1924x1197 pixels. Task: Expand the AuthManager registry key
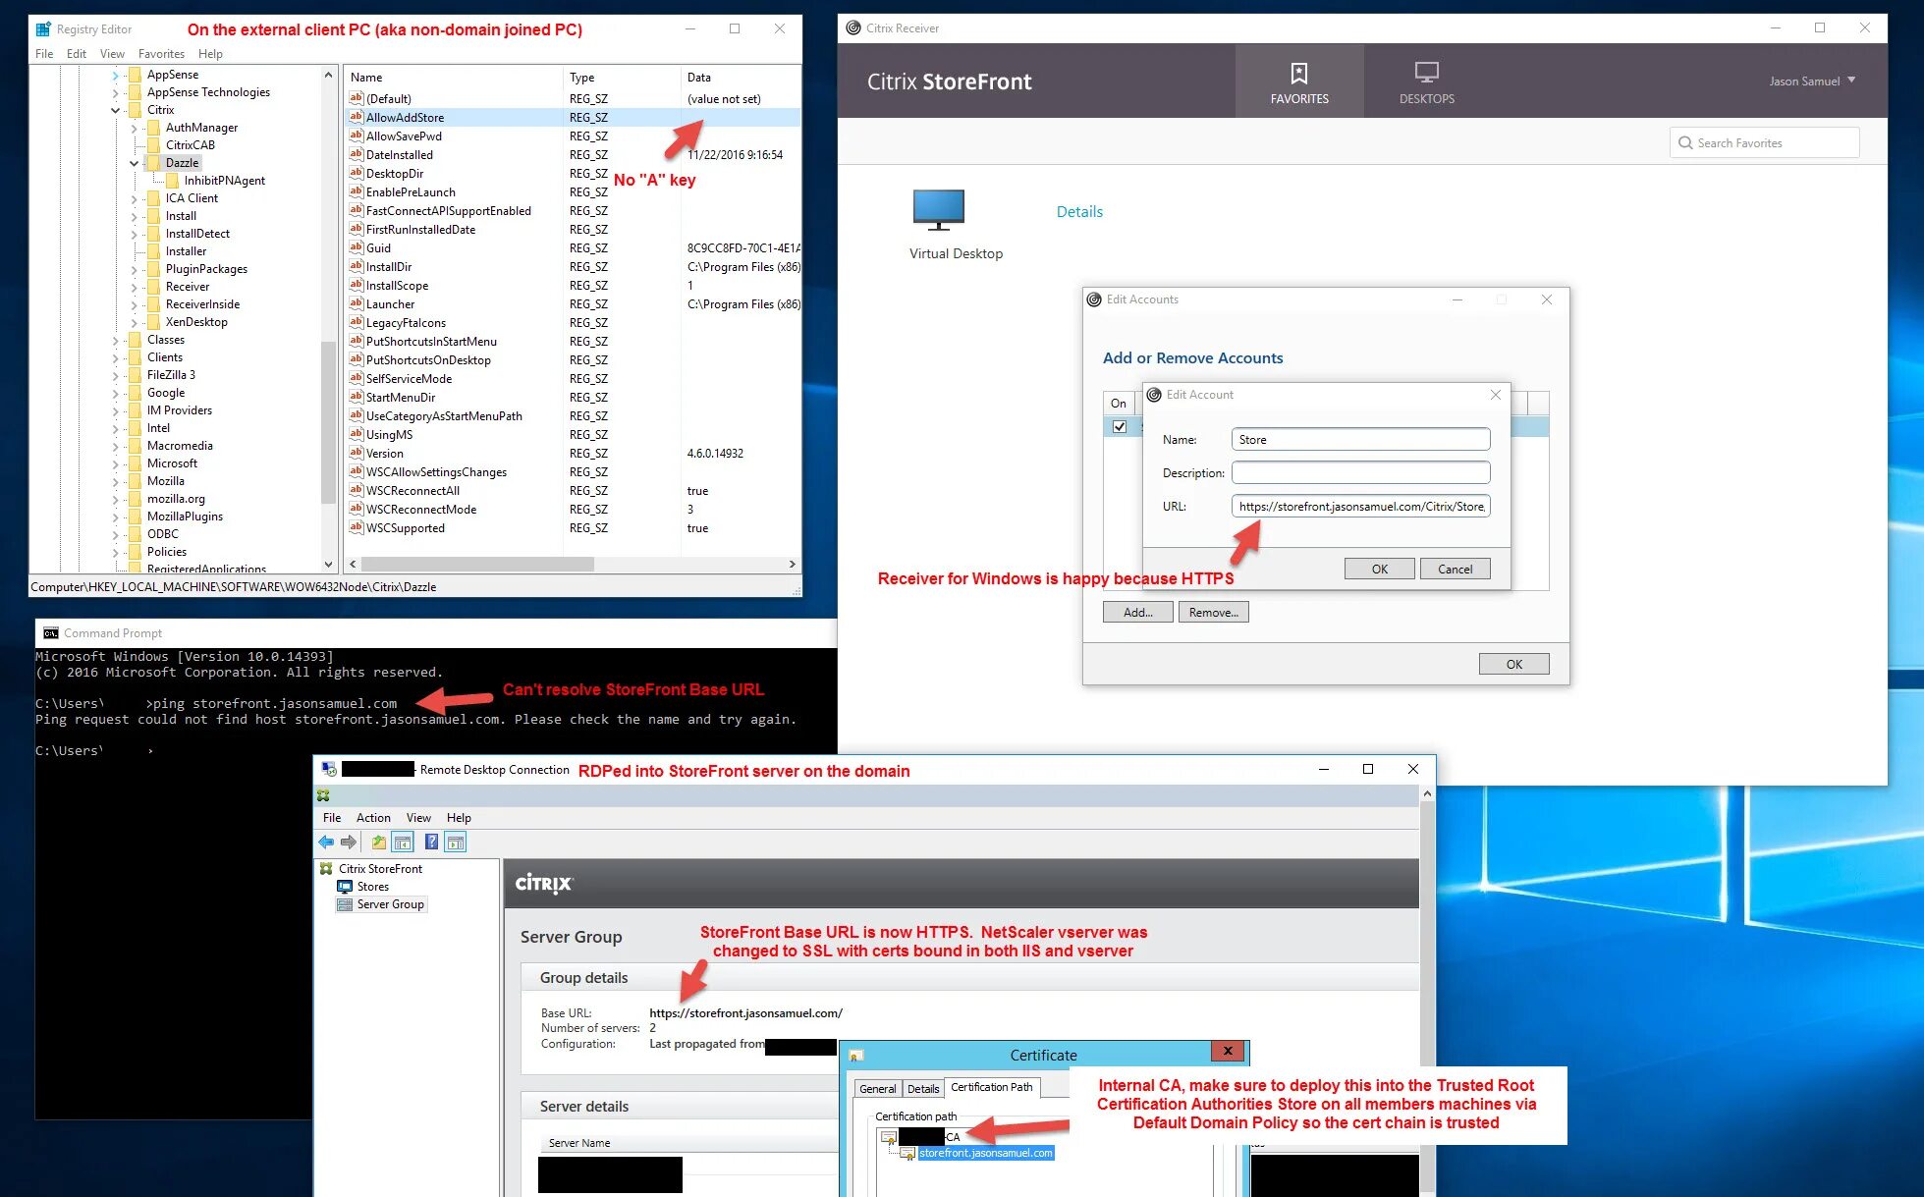point(135,128)
